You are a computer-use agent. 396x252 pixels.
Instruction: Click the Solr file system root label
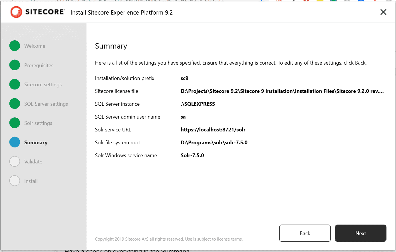point(117,143)
